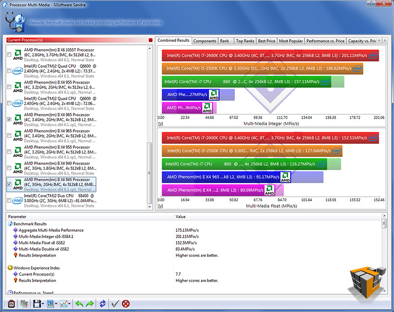Viewport: 394px width, 312px height.
Task: Click the orange i5-2500K 186.62MPix/s bar
Action: pyautogui.click(x=263, y=68)
